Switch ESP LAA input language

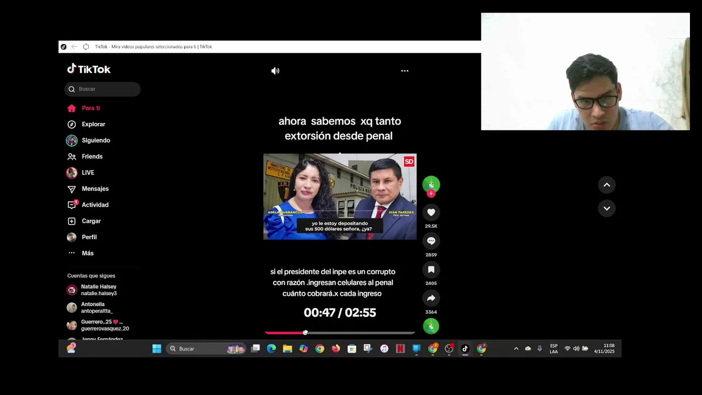554,348
